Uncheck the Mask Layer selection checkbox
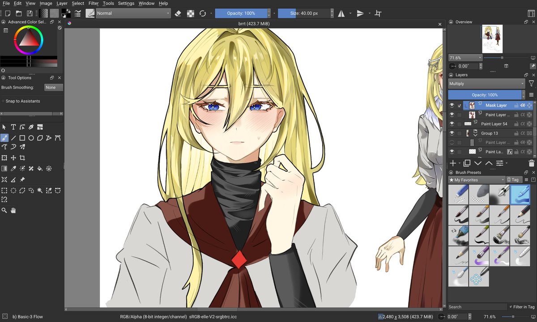Image resolution: width=537 pixels, height=322 pixels. pyautogui.click(x=460, y=106)
